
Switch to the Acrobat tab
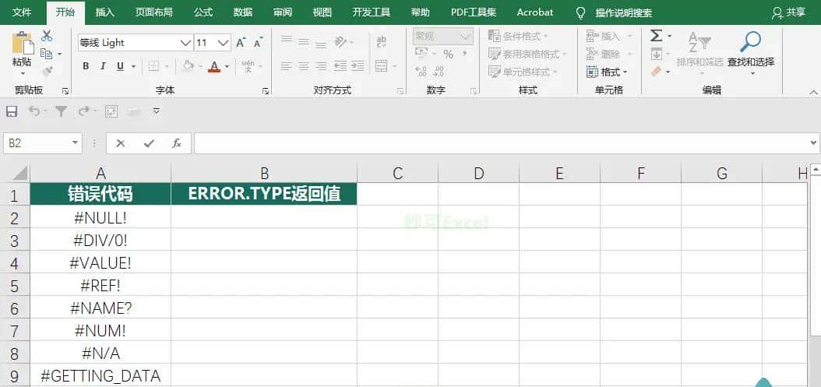535,12
